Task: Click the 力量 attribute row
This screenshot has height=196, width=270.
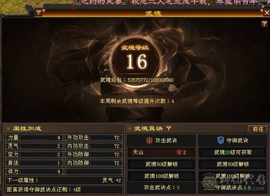Action: point(34,138)
